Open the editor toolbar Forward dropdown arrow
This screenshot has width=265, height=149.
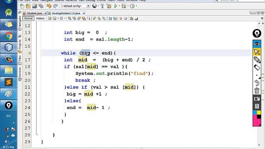65,18
